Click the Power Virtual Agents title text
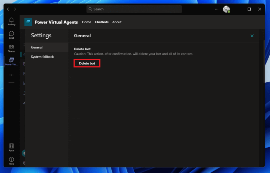Screen dimensions: 270x173 (x=56, y=22)
